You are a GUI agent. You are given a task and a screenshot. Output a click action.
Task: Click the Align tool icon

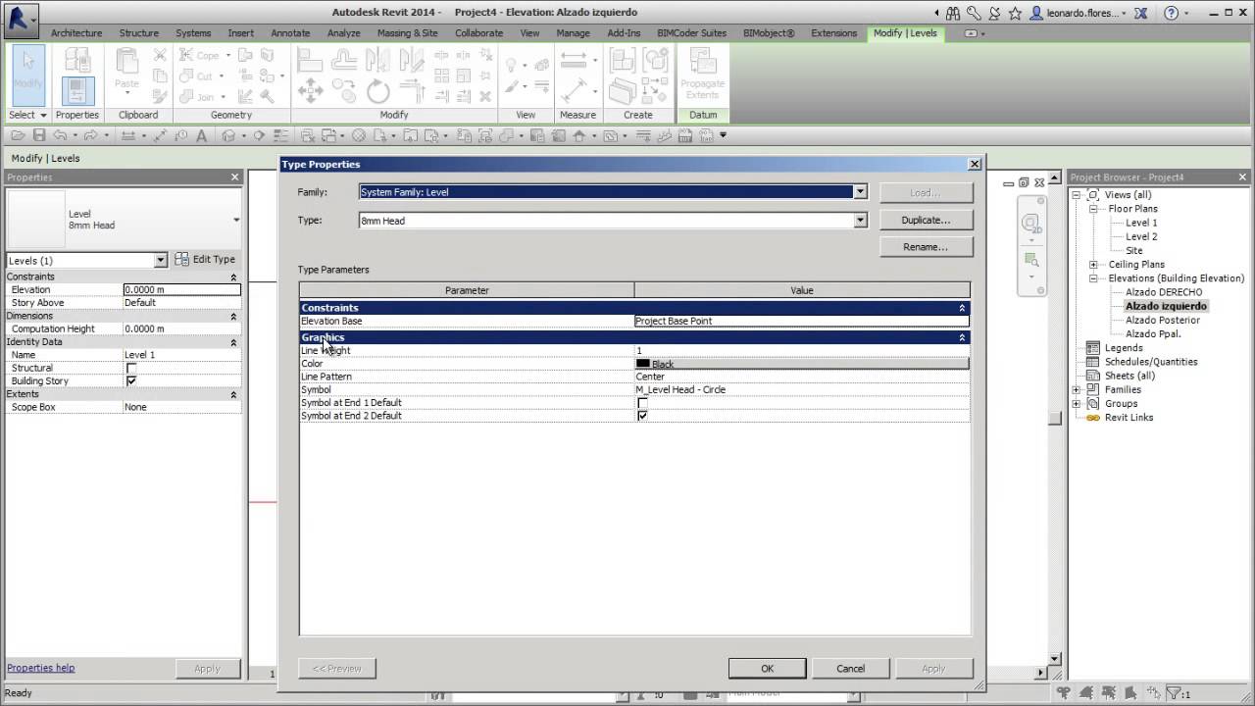311,60
